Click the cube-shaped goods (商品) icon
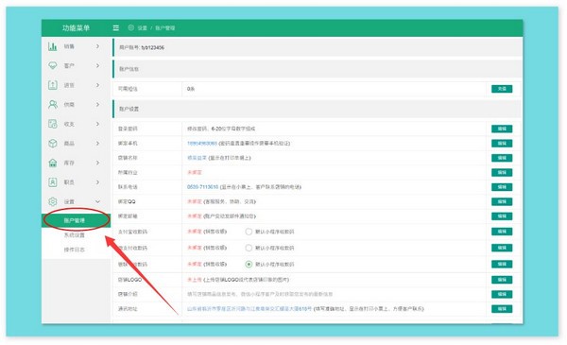Screen dimensions: 567x345 click(53, 144)
